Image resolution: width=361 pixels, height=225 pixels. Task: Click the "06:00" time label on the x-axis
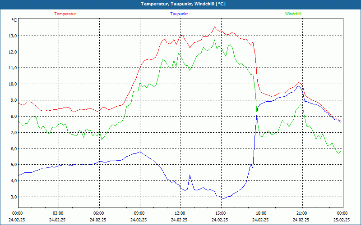[99, 213]
